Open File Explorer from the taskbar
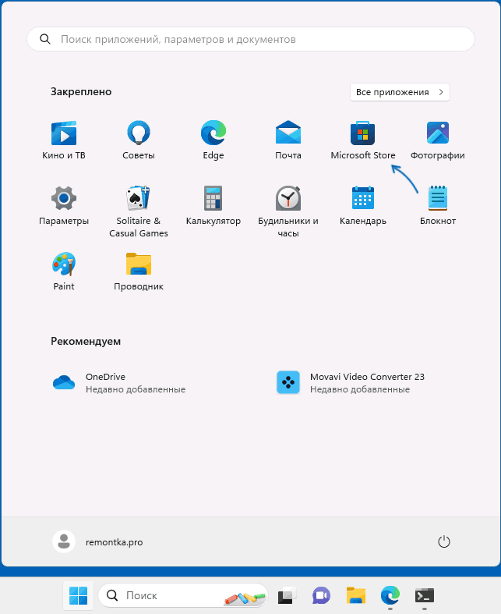 tap(355, 595)
